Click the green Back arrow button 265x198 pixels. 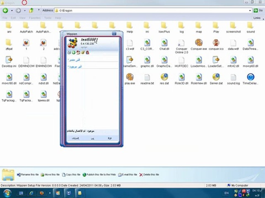coord(6,10)
